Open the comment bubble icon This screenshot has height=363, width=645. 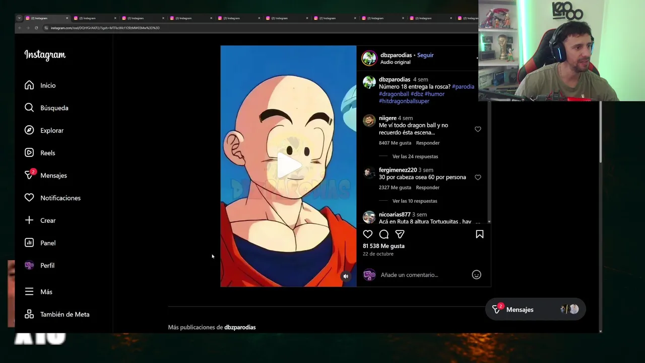(384, 234)
